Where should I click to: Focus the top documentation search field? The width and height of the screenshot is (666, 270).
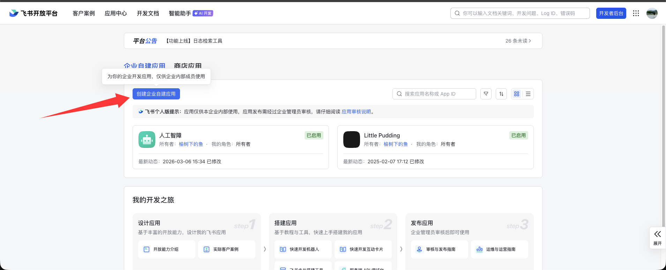point(520,13)
